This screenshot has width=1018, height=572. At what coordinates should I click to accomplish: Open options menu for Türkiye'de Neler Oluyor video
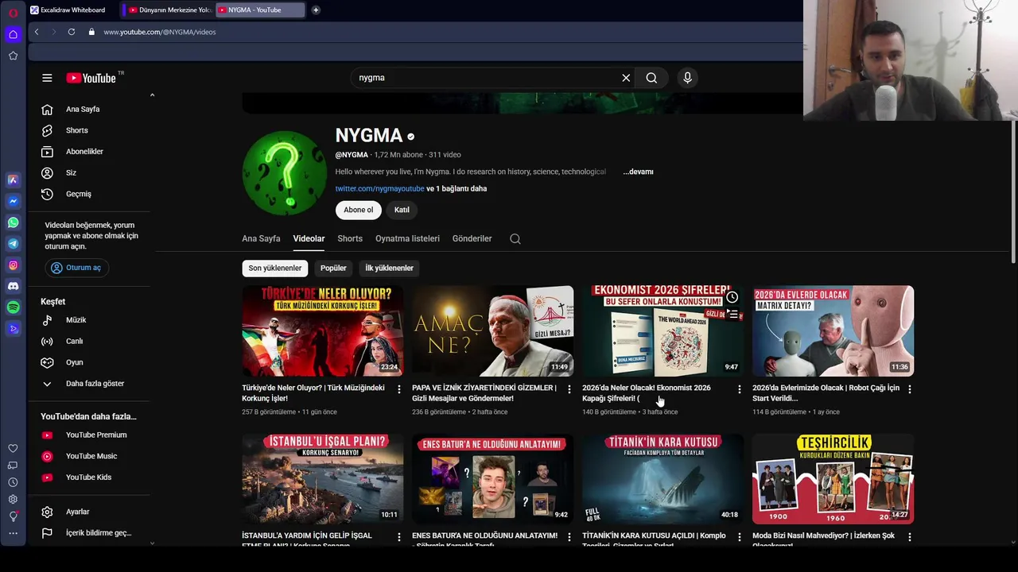pos(399,389)
